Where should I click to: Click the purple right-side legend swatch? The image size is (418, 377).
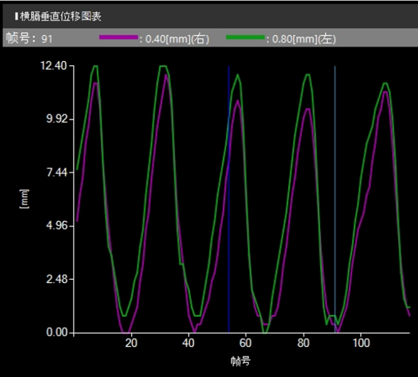[118, 37]
